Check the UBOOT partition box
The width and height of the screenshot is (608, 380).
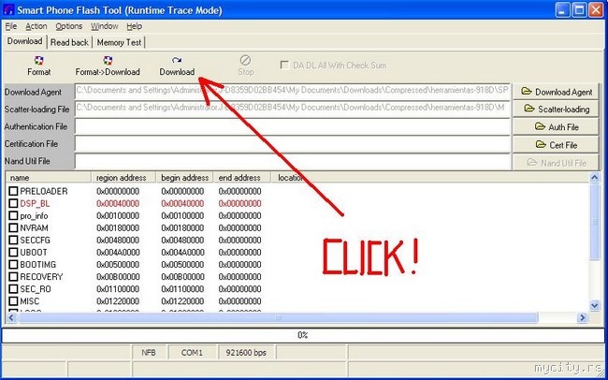coord(14,253)
